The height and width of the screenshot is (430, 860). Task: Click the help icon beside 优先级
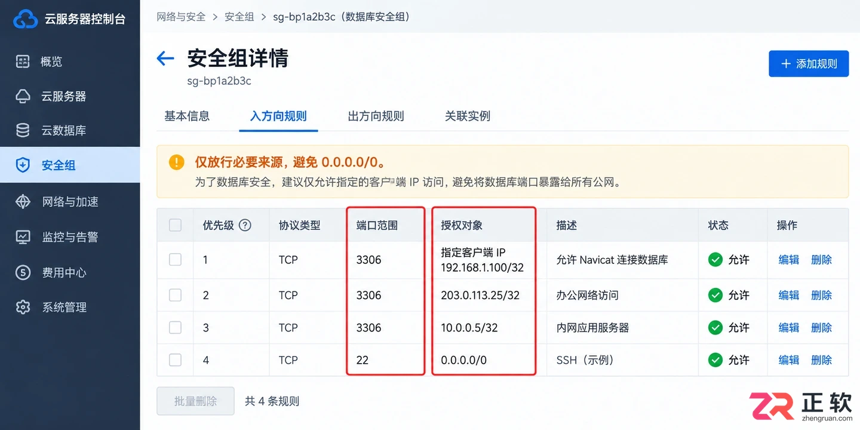245,225
